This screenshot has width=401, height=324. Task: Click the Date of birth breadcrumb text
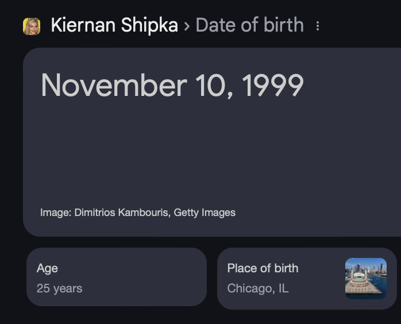pos(250,25)
